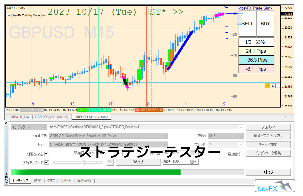Viewport: 303px width, 196px height.
Task: Click the chart shift triangle marker at top
Action: tap(225, 7)
